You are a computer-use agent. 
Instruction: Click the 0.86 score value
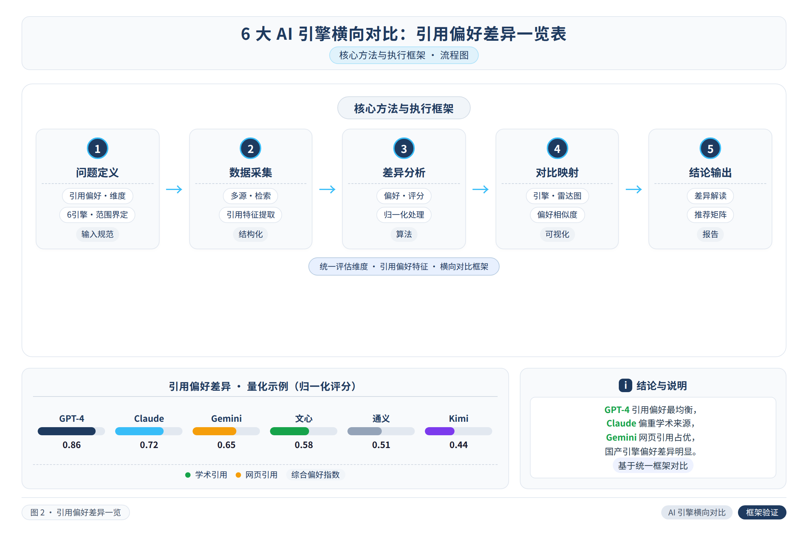coord(71,445)
